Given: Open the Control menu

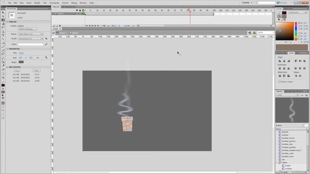Looking at the screenshot, I should click(65, 3).
